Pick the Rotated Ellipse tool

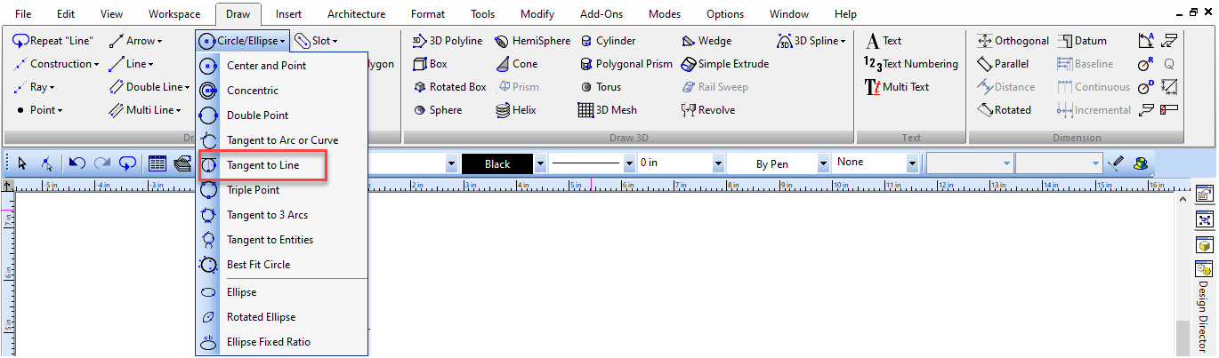coord(261,317)
